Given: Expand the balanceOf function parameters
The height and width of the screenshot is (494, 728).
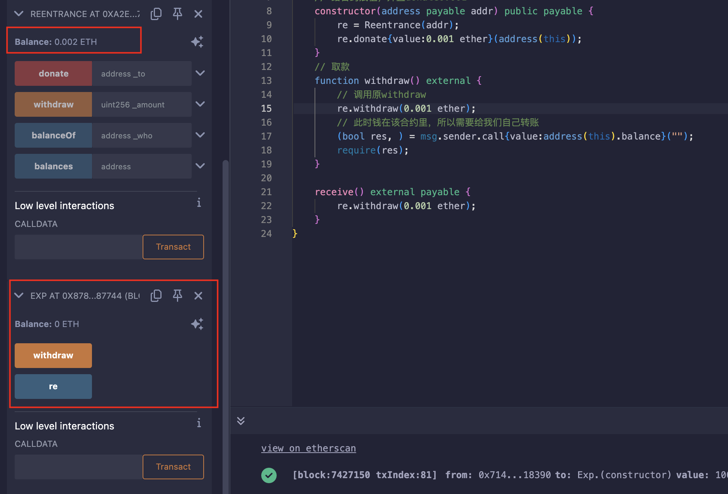Looking at the screenshot, I should coord(200,135).
